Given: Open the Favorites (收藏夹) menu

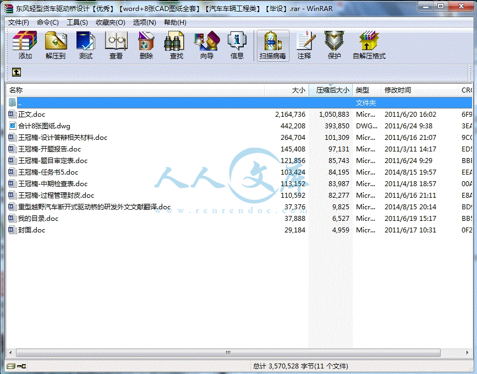Looking at the screenshot, I should 111,22.
